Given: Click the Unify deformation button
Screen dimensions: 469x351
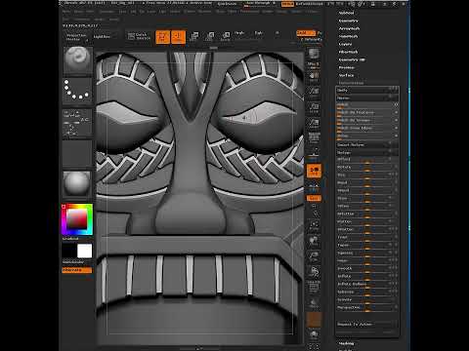Looking at the screenshot, I should (x=367, y=90).
